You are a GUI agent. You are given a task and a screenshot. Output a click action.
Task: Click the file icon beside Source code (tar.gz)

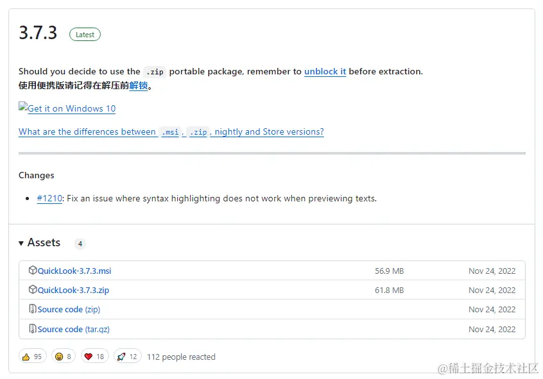pos(33,329)
